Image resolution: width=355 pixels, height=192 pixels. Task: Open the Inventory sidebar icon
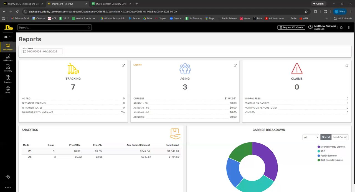tap(8, 68)
